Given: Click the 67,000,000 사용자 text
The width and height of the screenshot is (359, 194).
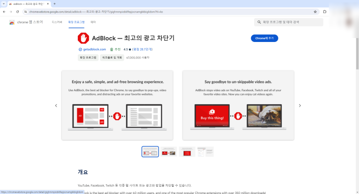Looking at the screenshot, I should (x=138, y=57).
